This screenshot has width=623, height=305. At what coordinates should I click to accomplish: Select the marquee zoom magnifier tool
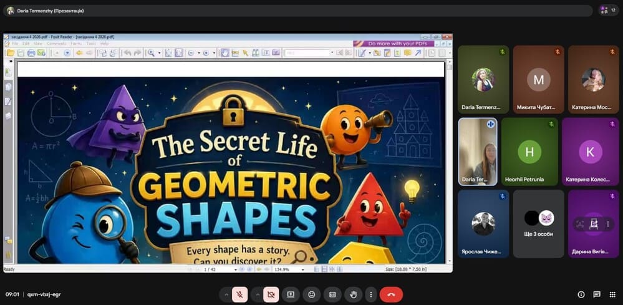coord(151,53)
